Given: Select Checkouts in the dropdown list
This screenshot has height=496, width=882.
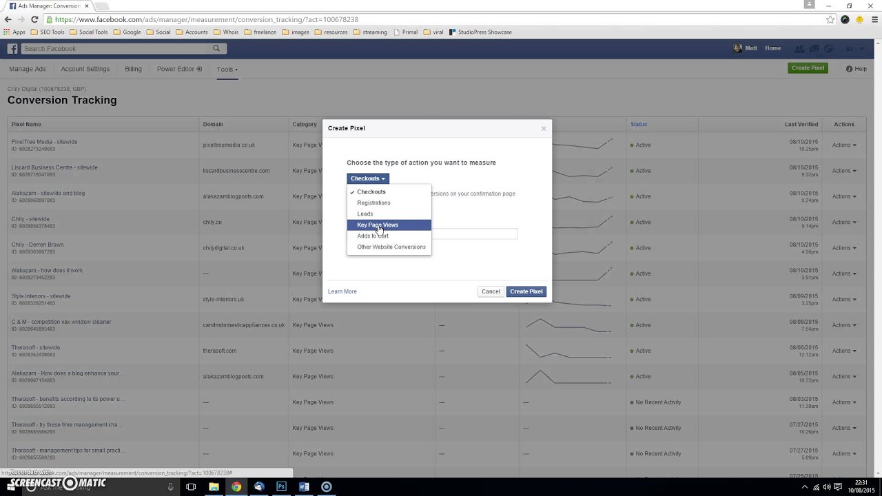Looking at the screenshot, I should (389, 192).
